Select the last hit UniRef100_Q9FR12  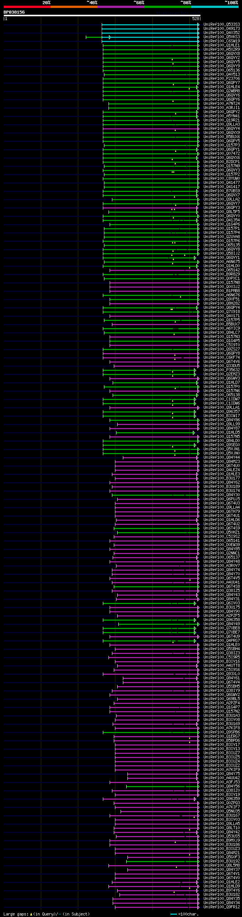(222, 907)
